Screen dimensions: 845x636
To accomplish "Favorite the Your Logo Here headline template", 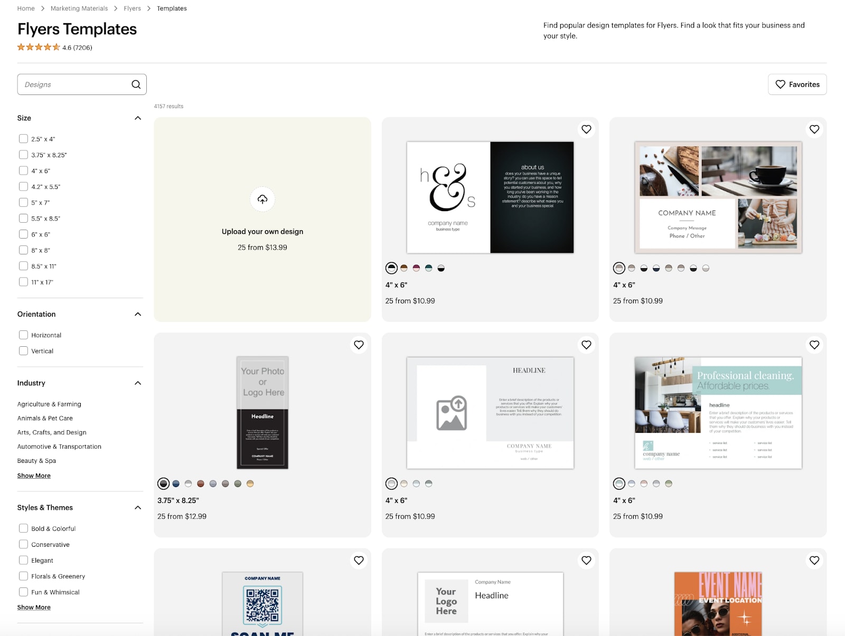I will coord(586,560).
